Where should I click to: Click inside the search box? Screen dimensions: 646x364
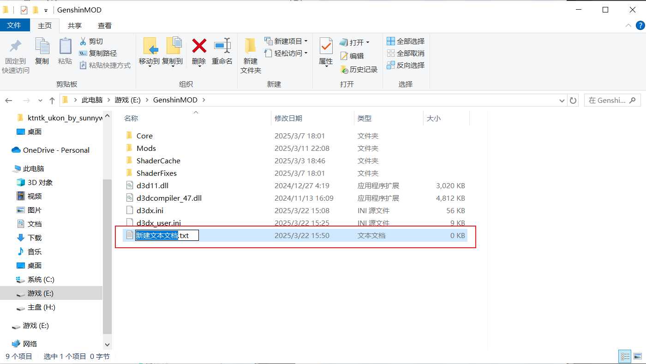(x=609, y=100)
